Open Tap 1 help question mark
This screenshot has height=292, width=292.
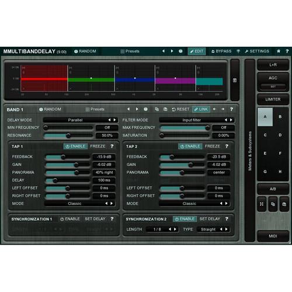pyautogui.click(x=112, y=146)
